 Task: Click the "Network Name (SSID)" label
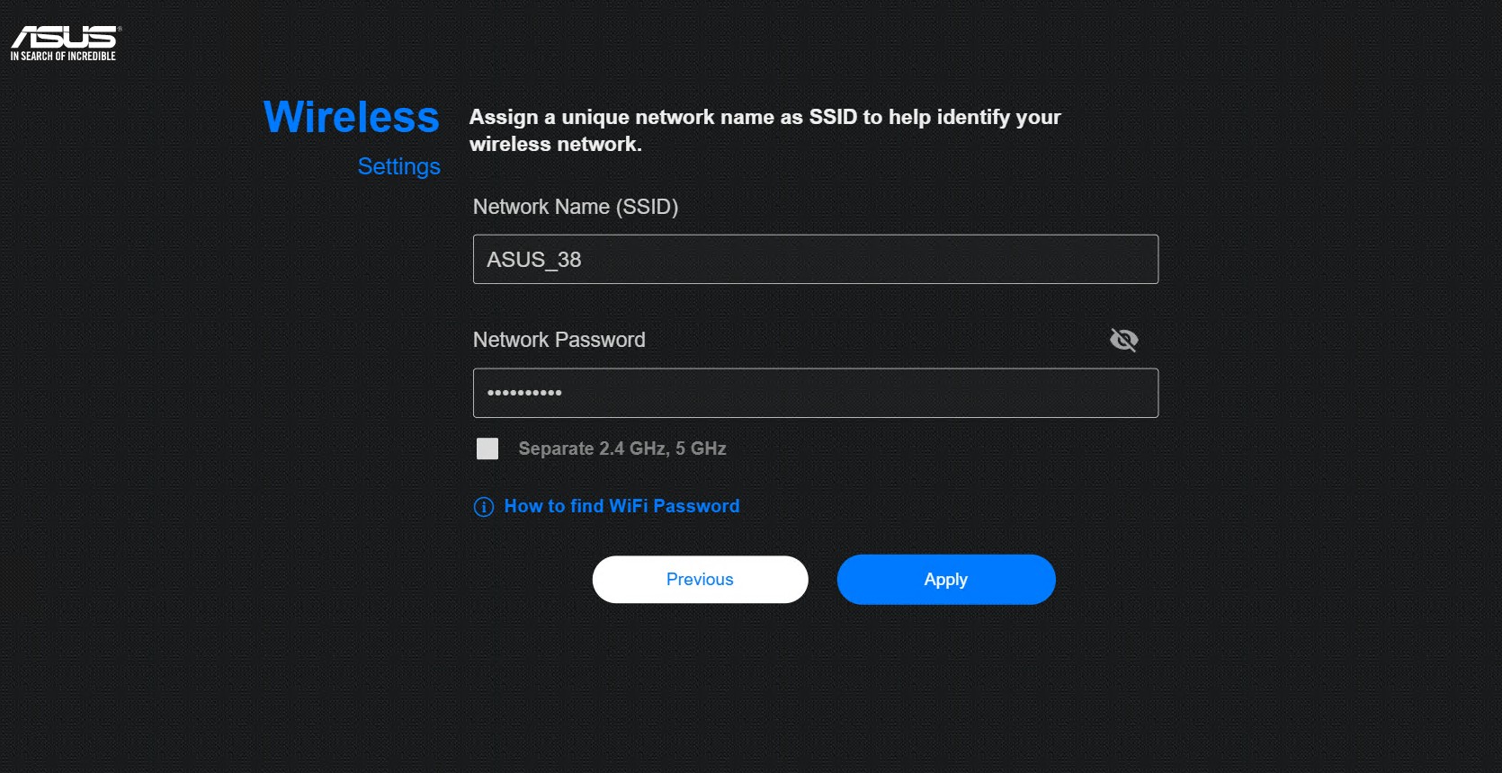tap(576, 207)
